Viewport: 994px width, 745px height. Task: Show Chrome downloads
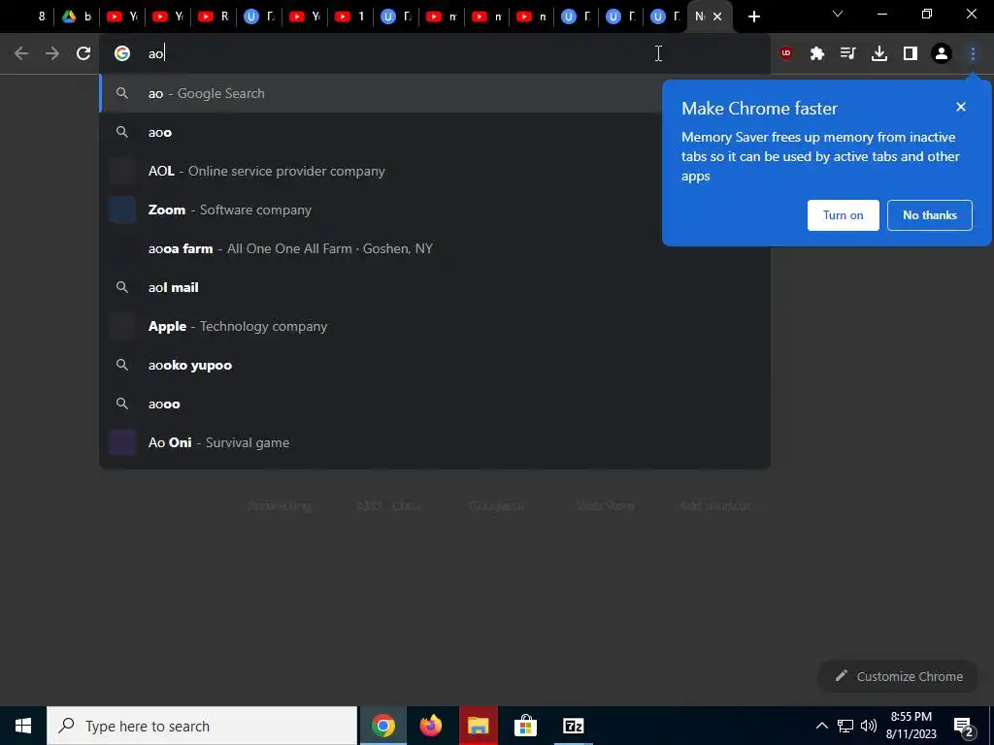(879, 54)
